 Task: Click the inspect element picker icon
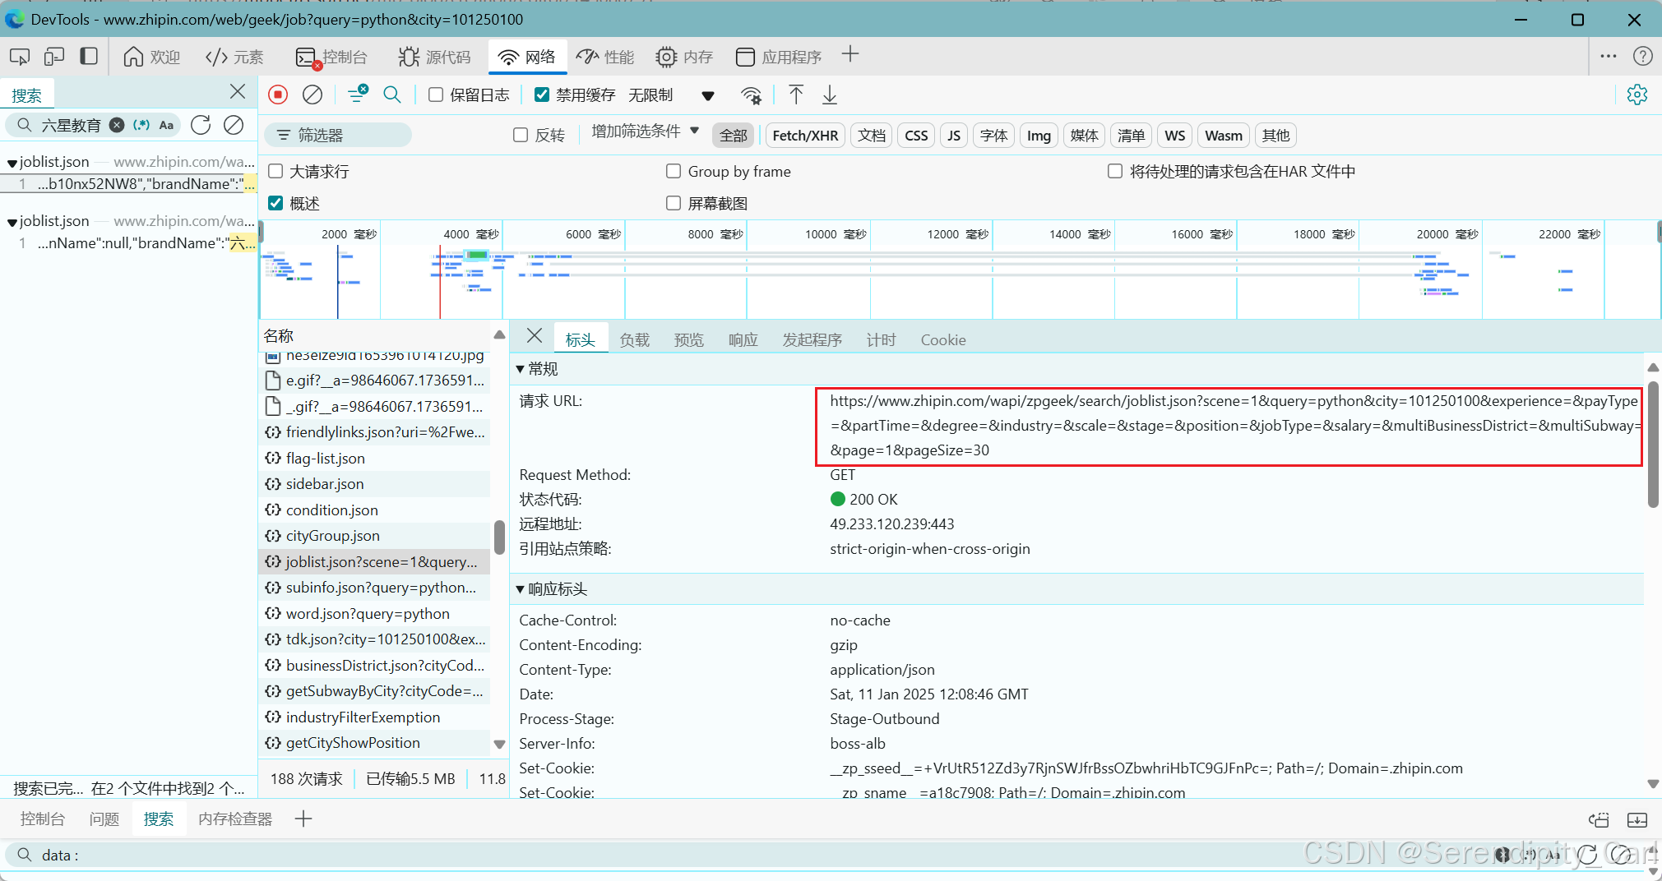pyautogui.click(x=20, y=57)
